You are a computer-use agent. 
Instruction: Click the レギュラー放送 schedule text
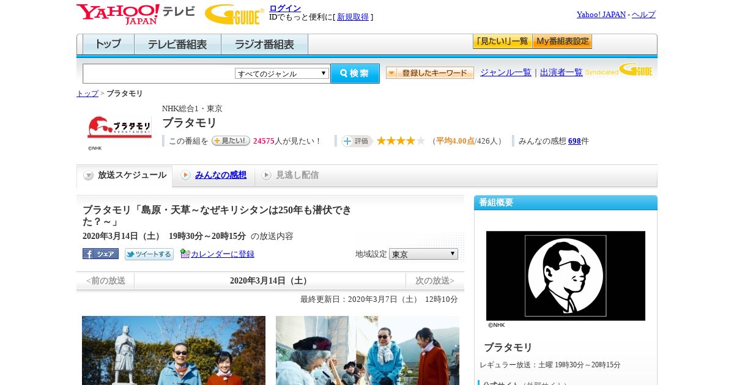(550, 365)
